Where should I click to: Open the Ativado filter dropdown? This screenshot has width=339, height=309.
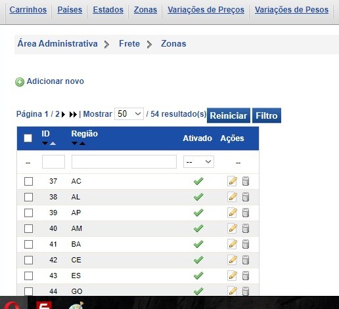(x=198, y=162)
